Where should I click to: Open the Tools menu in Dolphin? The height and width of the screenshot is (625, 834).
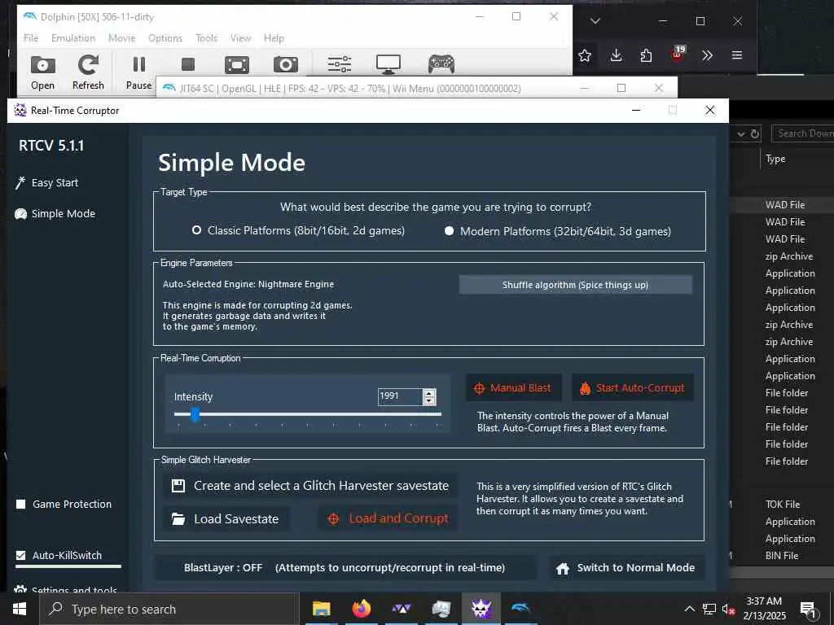206,38
